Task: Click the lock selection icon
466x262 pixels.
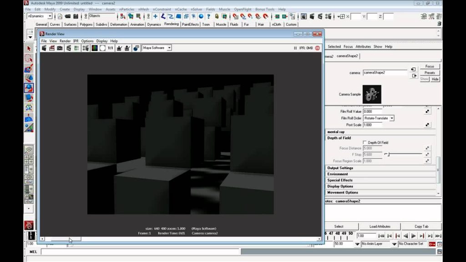Action: pyautogui.click(x=217, y=16)
